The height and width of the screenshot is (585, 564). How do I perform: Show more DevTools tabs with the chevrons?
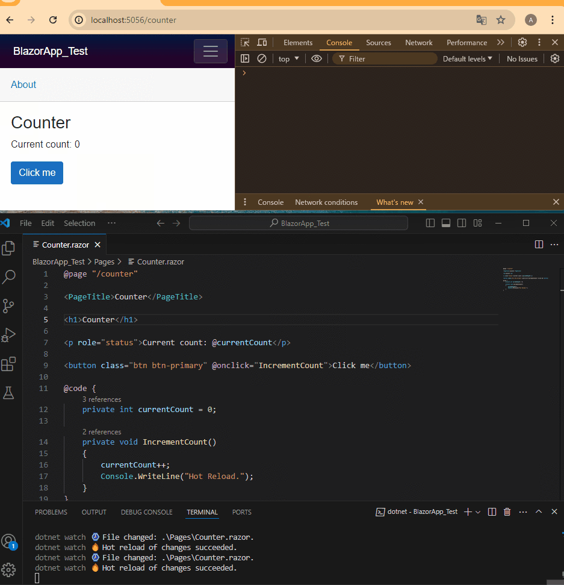(x=501, y=43)
